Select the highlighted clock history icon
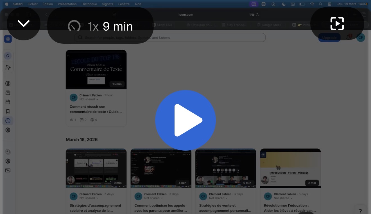The image size is (371, 214). pos(8,121)
